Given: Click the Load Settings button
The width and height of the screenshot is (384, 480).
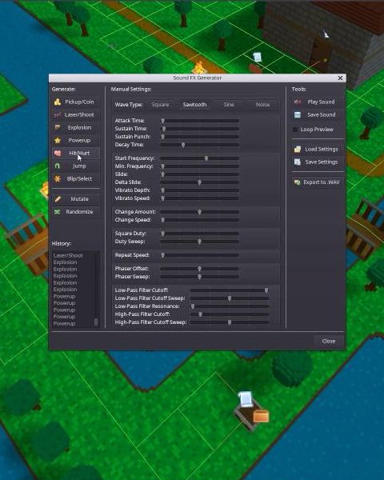Looking at the screenshot, I should (x=318, y=149).
